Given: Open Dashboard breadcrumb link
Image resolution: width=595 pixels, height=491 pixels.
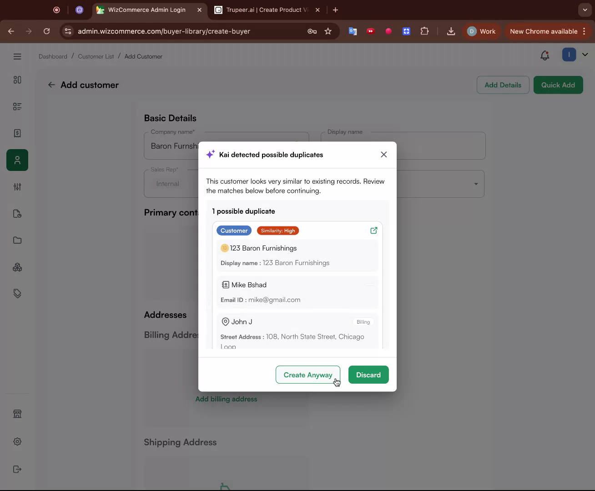Looking at the screenshot, I should pyautogui.click(x=53, y=56).
